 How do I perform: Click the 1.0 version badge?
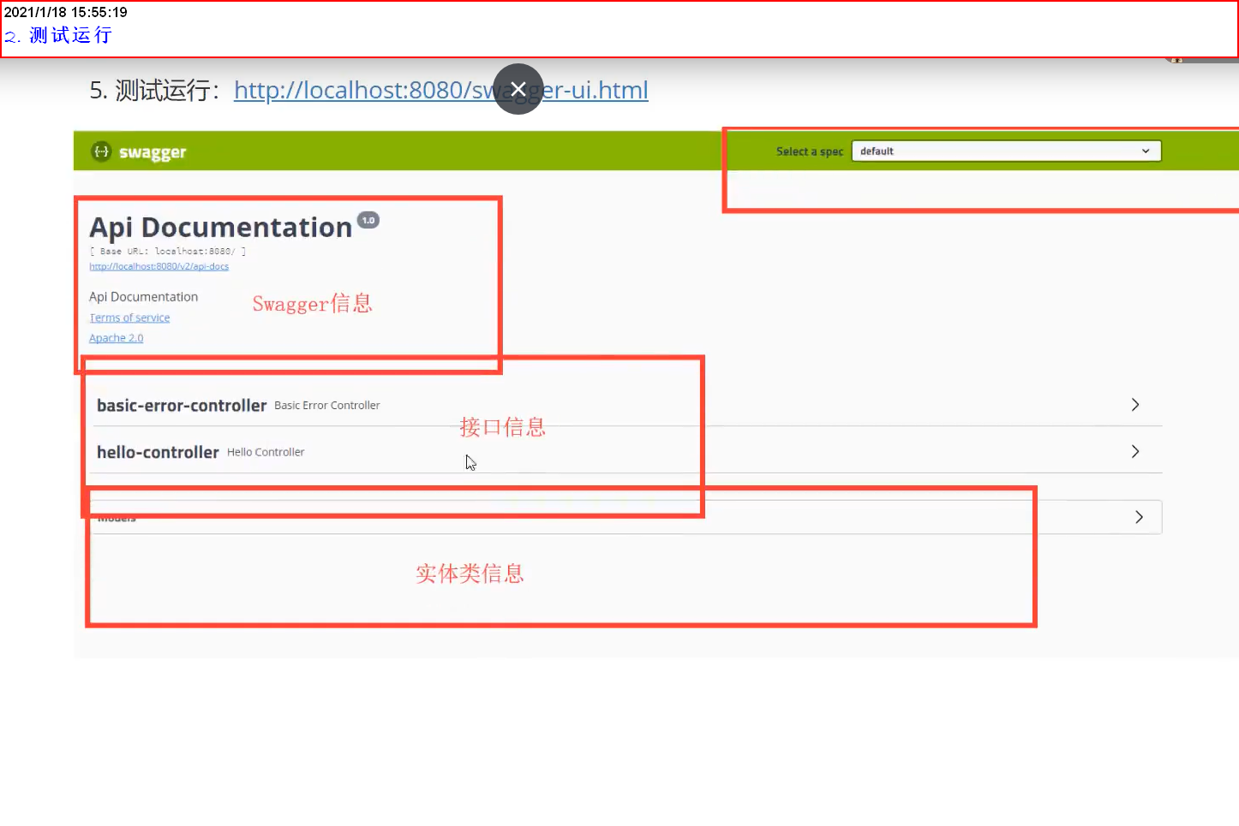pyautogui.click(x=368, y=220)
